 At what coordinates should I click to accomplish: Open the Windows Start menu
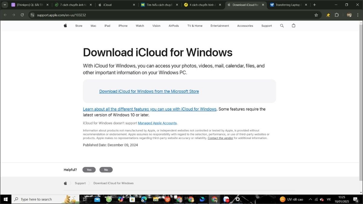click(x=5, y=199)
